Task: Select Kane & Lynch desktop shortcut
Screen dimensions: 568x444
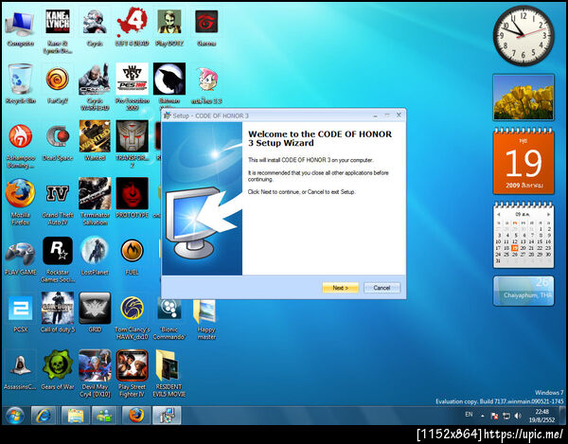Action: click(x=58, y=32)
